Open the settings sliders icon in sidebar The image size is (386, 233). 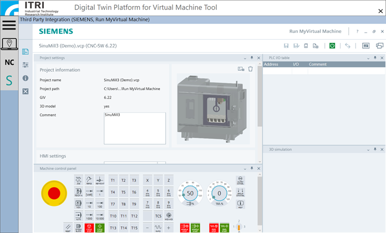point(26,65)
